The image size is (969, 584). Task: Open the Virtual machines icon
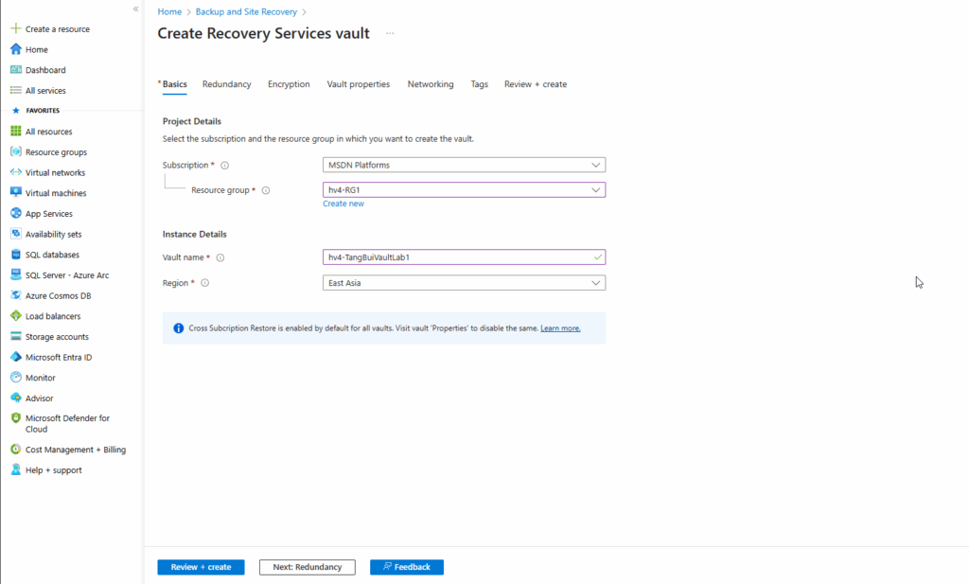click(x=15, y=193)
